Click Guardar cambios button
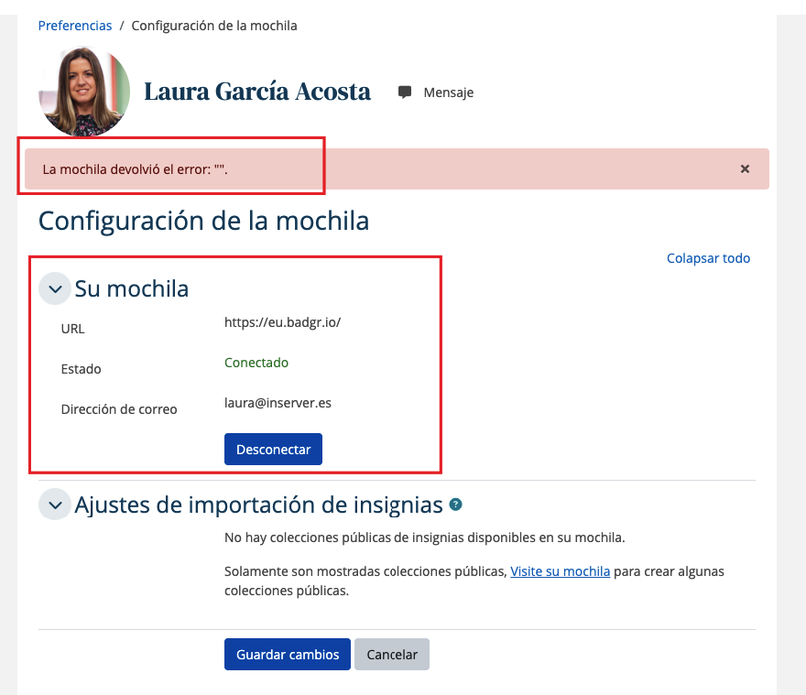 click(x=288, y=655)
